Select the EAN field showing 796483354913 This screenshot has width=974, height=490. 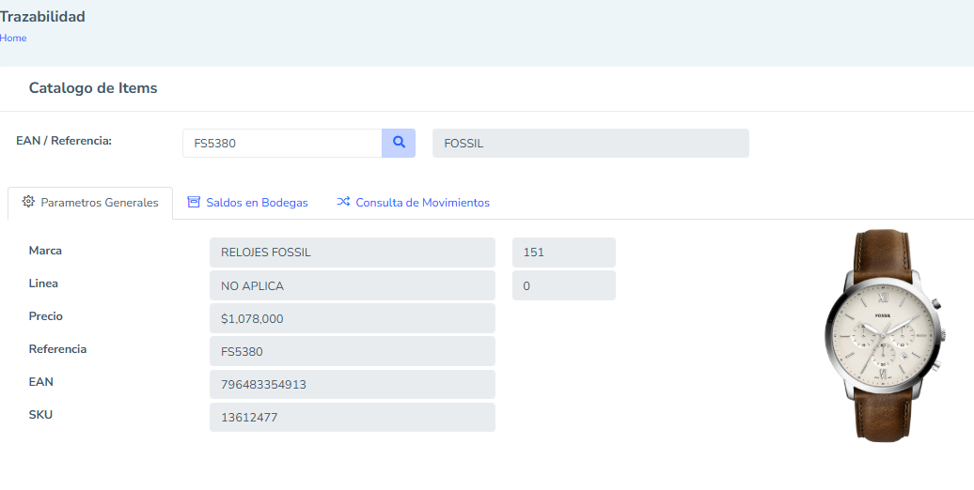[352, 384]
